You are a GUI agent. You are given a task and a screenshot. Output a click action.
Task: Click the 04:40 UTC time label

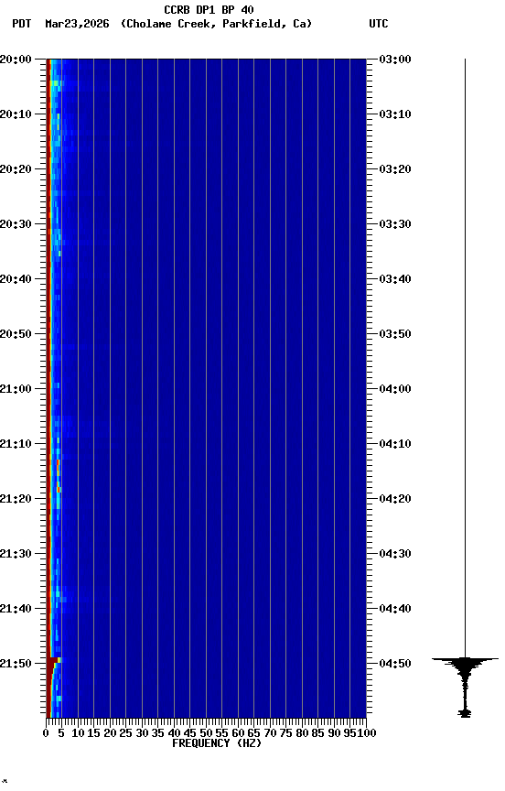coord(395,610)
